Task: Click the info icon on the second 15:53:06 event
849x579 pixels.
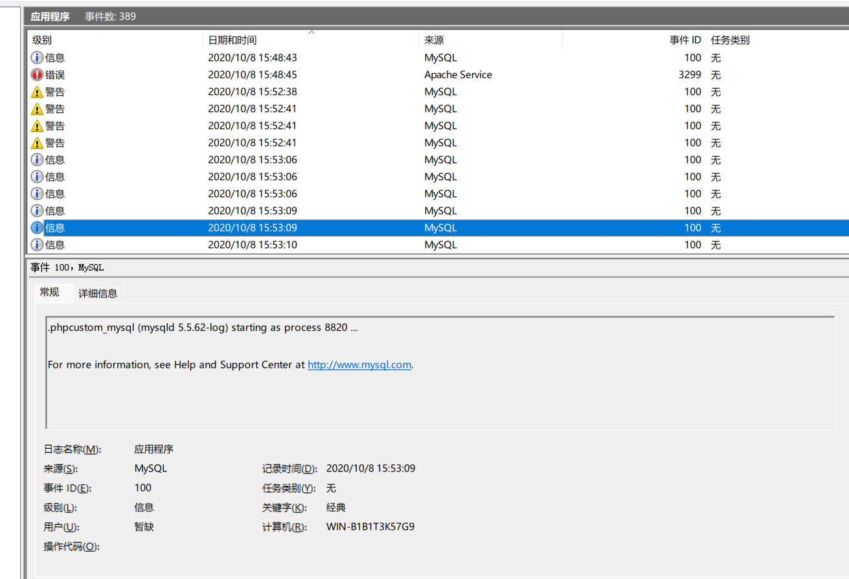Action: [37, 176]
